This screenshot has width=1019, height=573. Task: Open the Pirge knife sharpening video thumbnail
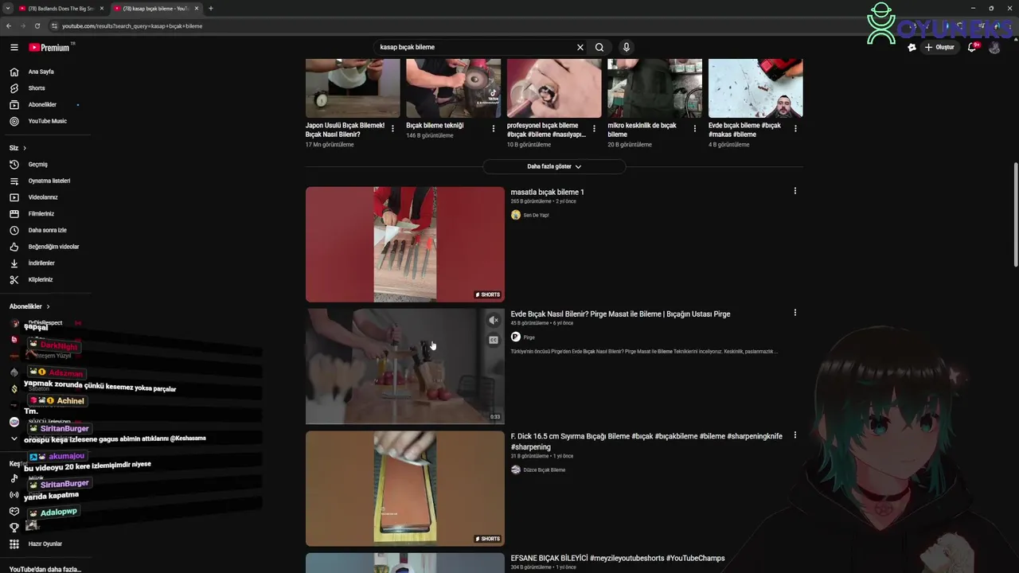[405, 366]
